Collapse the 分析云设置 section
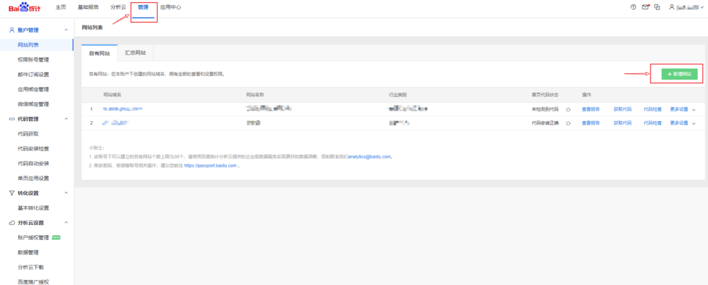This screenshot has width=708, height=285. pyautogui.click(x=66, y=223)
